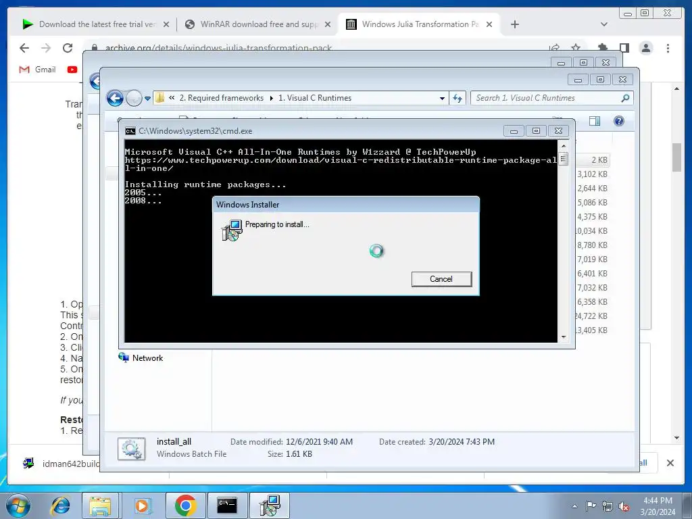
Task: Click the idman642build download item
Action: tap(61, 464)
